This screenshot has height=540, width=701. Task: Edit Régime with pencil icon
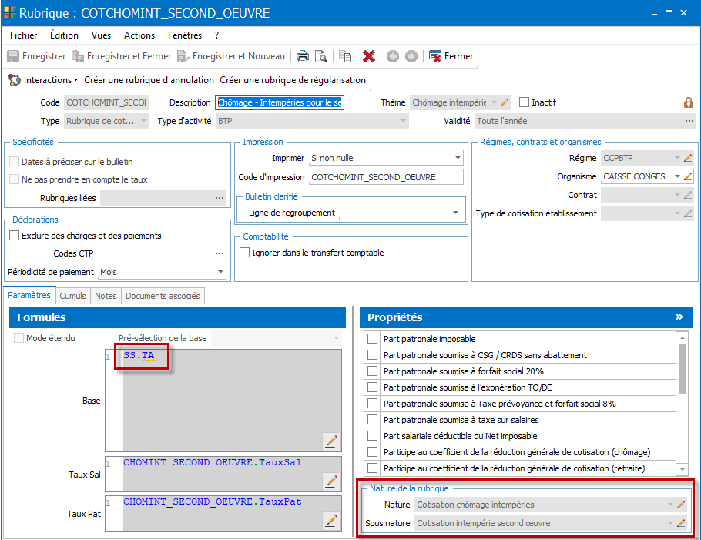coord(688,158)
